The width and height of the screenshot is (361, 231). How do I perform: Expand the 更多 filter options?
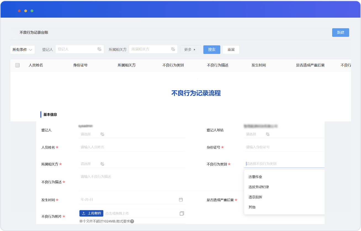pos(190,50)
